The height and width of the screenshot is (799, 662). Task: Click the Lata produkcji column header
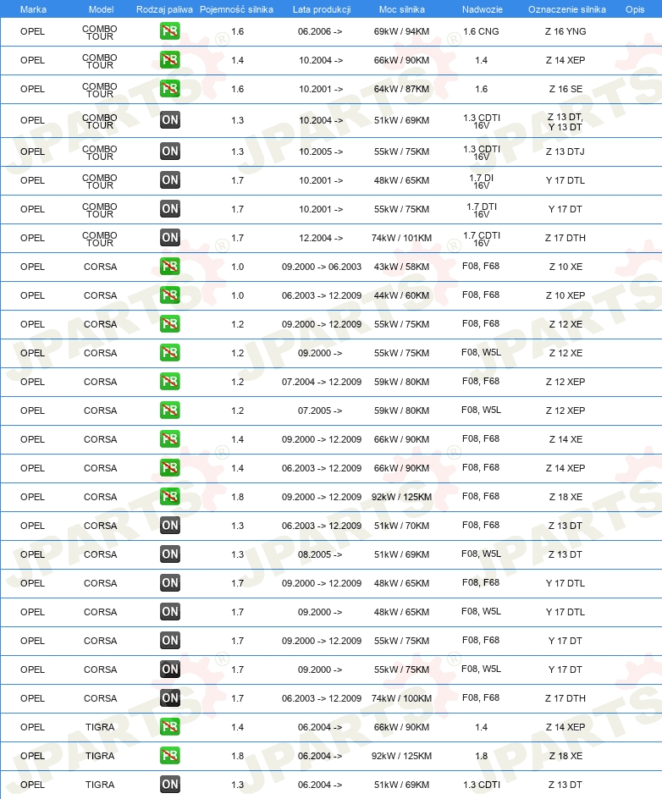322,9
